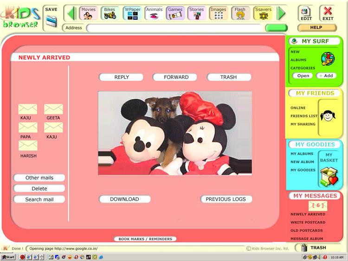348x261 pixels.
Task: Open the Windows Start button
Action: (x=8, y=257)
